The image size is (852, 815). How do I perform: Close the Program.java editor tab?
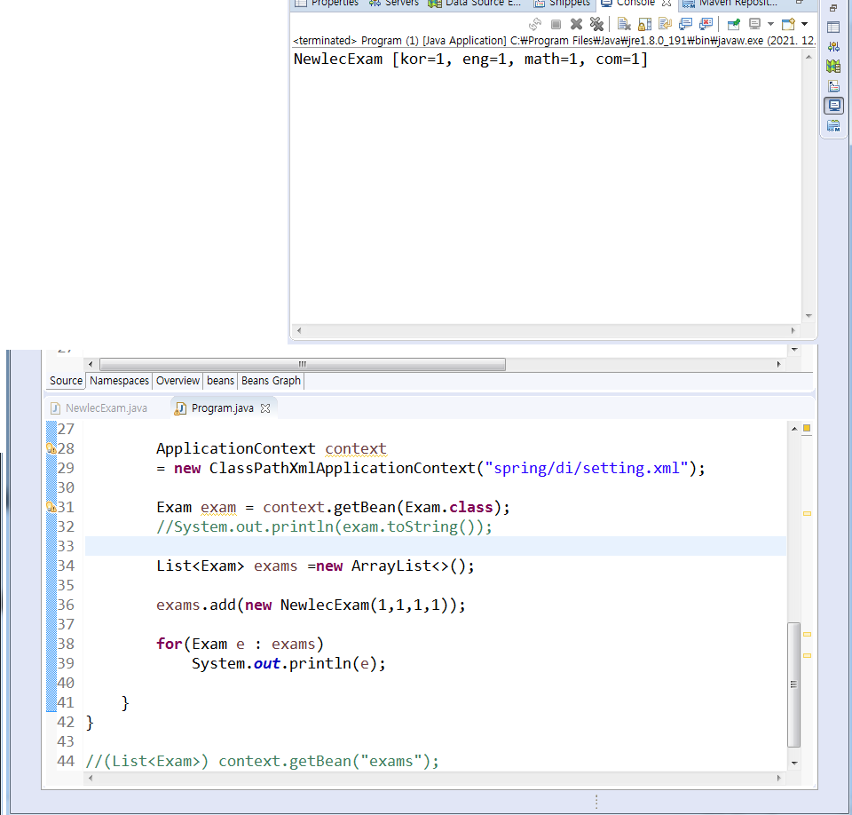[x=265, y=408]
